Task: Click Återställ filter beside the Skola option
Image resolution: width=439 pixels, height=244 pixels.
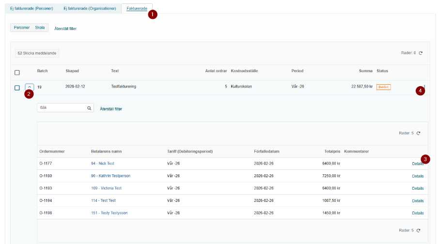Action: (x=65, y=29)
